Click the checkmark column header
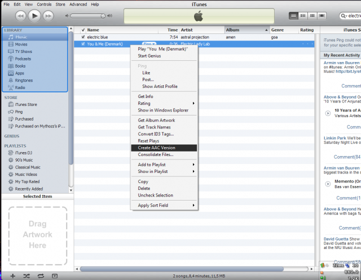The image size is (361, 280). tap(83, 30)
